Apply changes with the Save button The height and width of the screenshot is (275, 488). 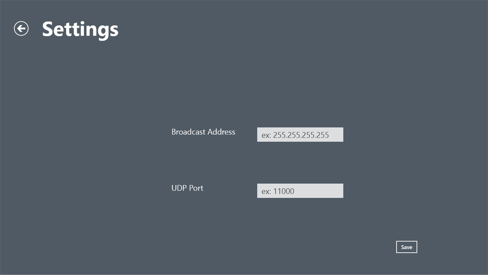click(406, 247)
